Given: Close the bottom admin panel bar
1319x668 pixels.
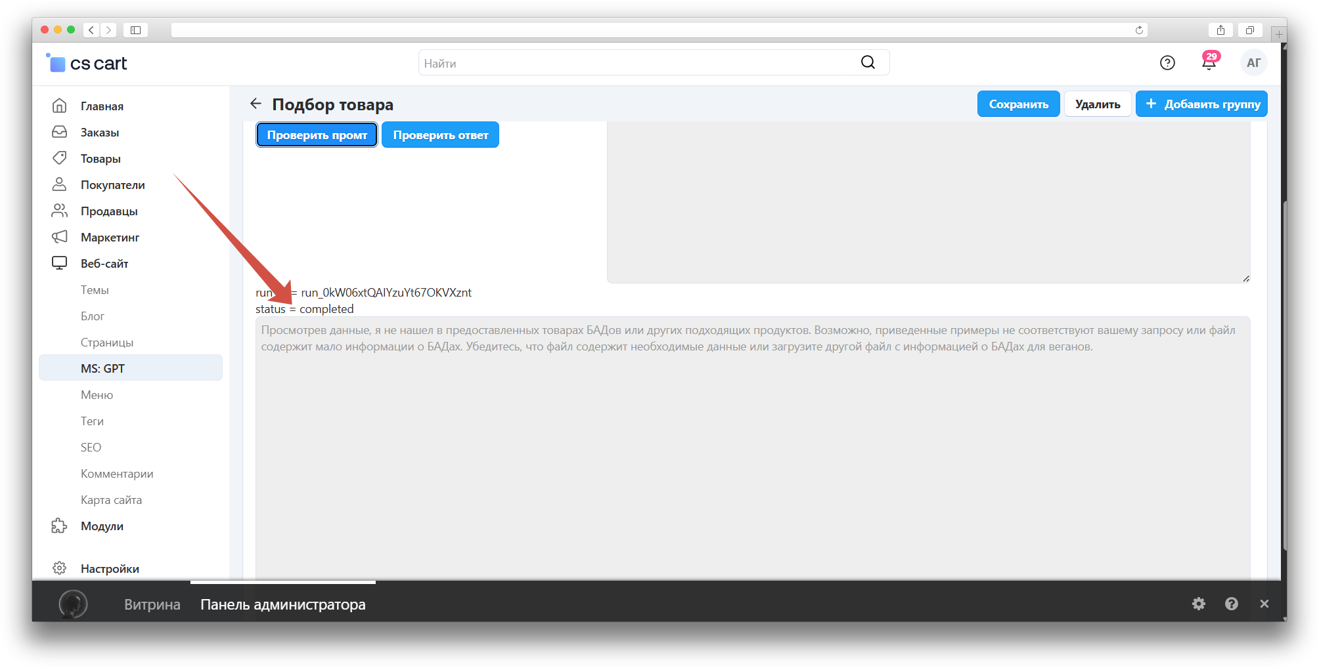Looking at the screenshot, I should pyautogui.click(x=1264, y=604).
